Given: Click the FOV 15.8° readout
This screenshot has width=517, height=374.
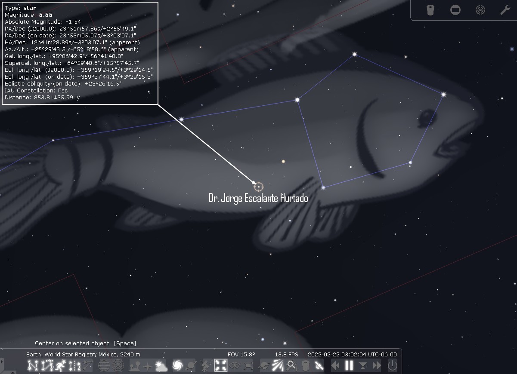Looking at the screenshot, I should click(241, 355).
